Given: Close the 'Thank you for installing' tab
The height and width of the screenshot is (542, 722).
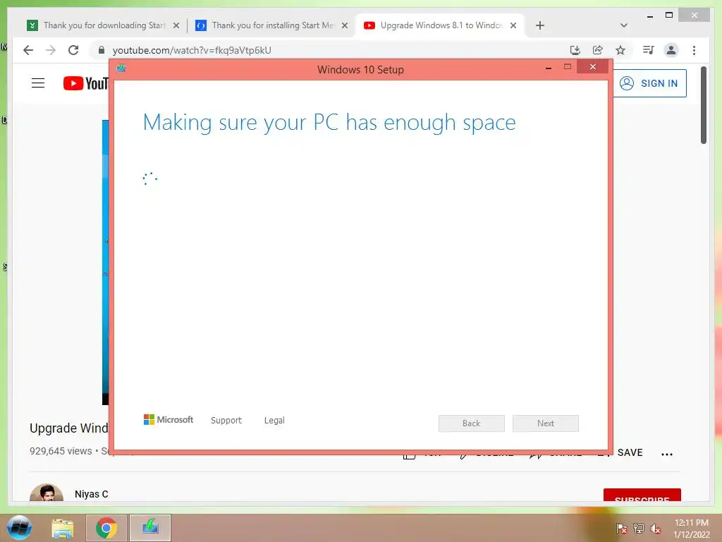Looking at the screenshot, I should click(344, 26).
